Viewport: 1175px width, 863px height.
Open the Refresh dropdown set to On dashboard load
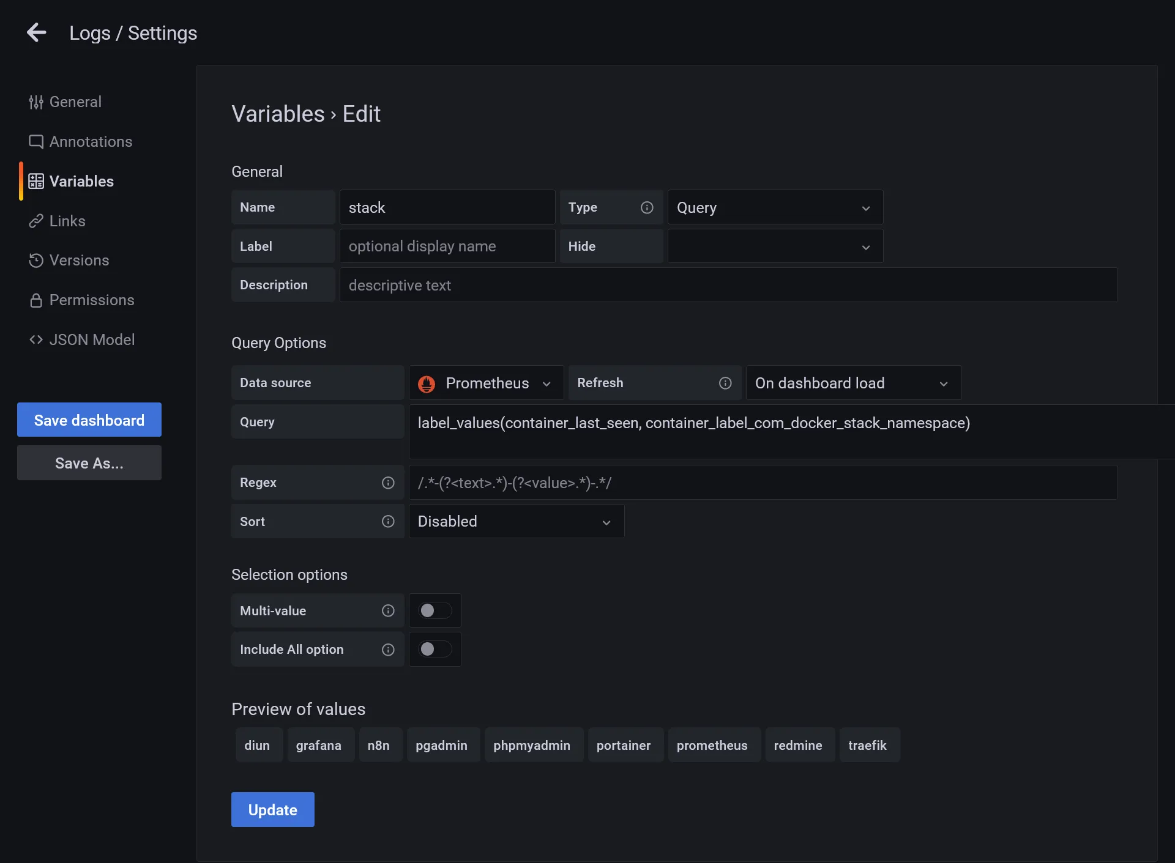tap(852, 383)
